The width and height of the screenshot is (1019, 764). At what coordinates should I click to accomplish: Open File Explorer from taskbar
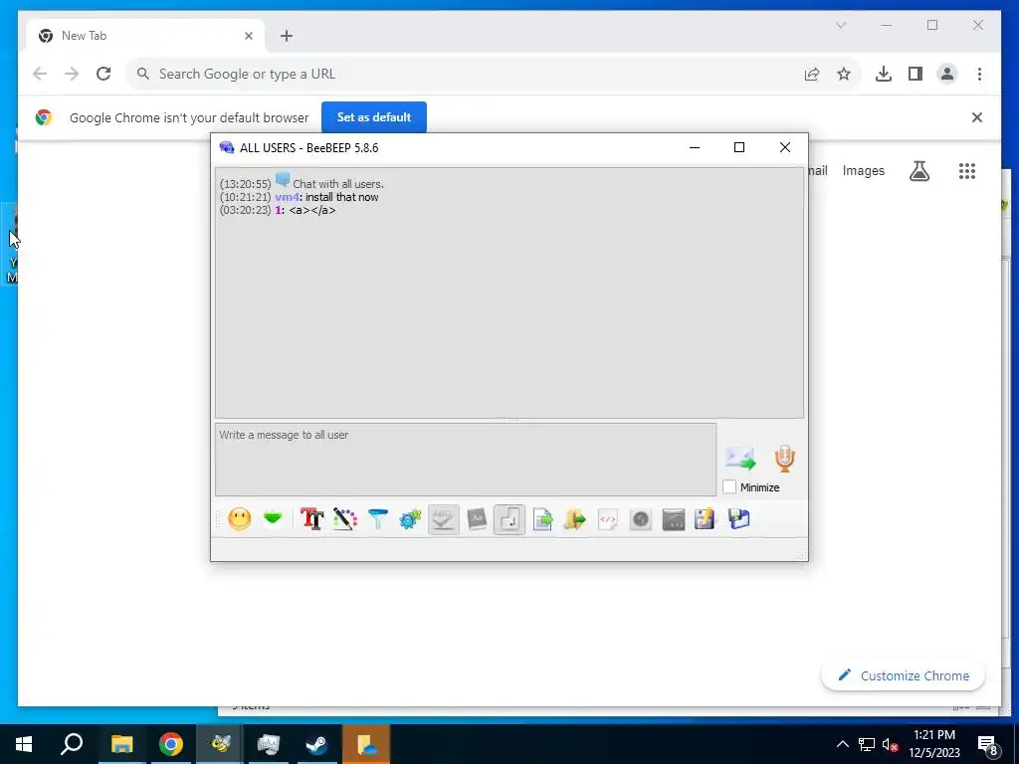click(x=121, y=744)
